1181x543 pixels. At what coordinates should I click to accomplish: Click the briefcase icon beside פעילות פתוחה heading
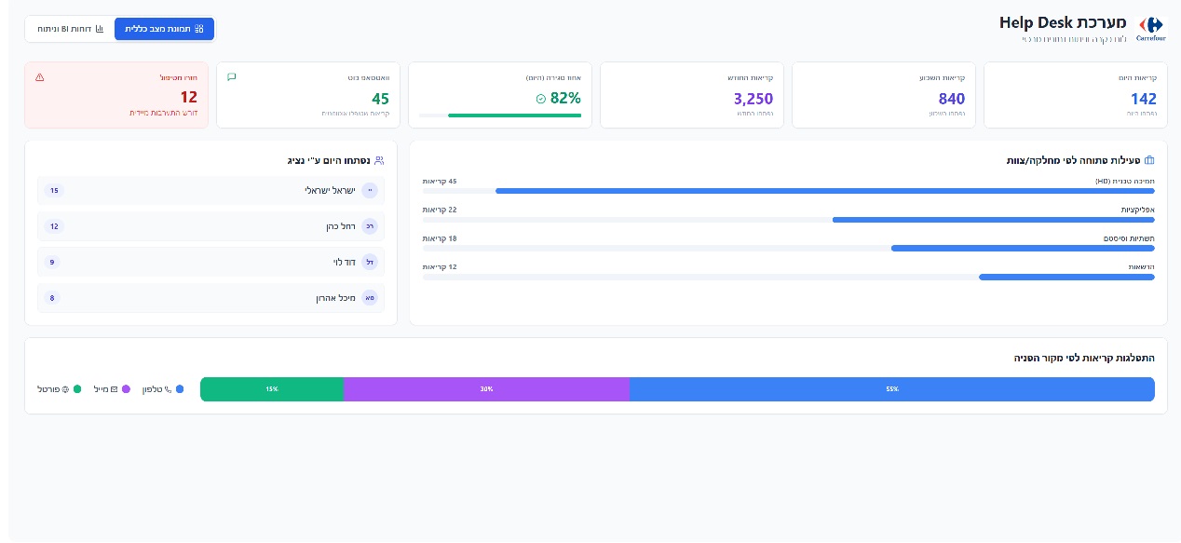point(1148,160)
